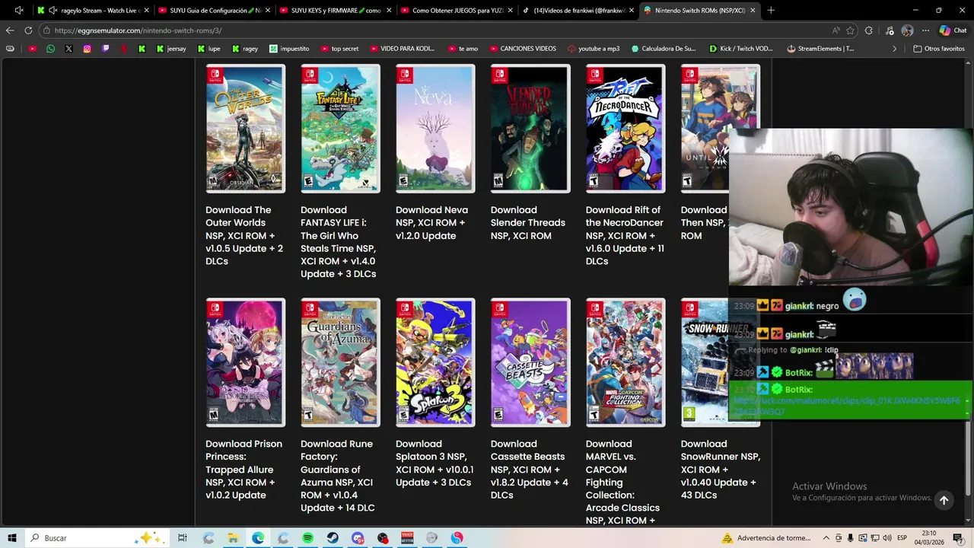
Task: Open the YouTube bookmark icon
Action: click(32, 49)
